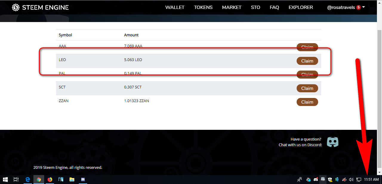This screenshot has width=382, height=184.
Task: Claim the 0.149 PAL reward
Action: click(307, 74)
